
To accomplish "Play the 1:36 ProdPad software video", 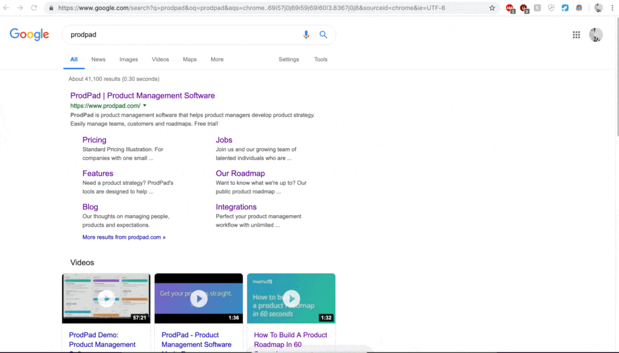I will tap(198, 298).
